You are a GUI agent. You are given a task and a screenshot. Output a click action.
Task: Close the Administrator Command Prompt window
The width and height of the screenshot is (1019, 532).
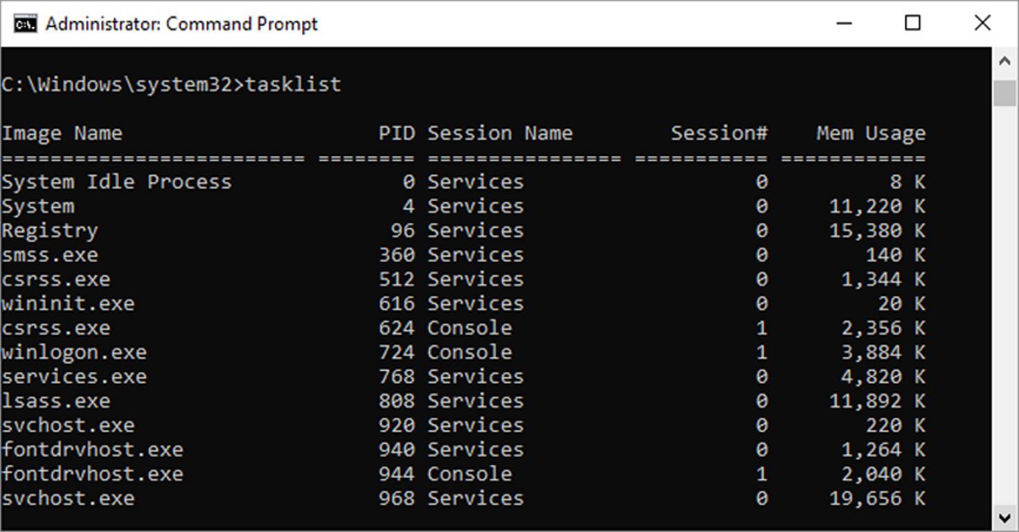pos(982,24)
